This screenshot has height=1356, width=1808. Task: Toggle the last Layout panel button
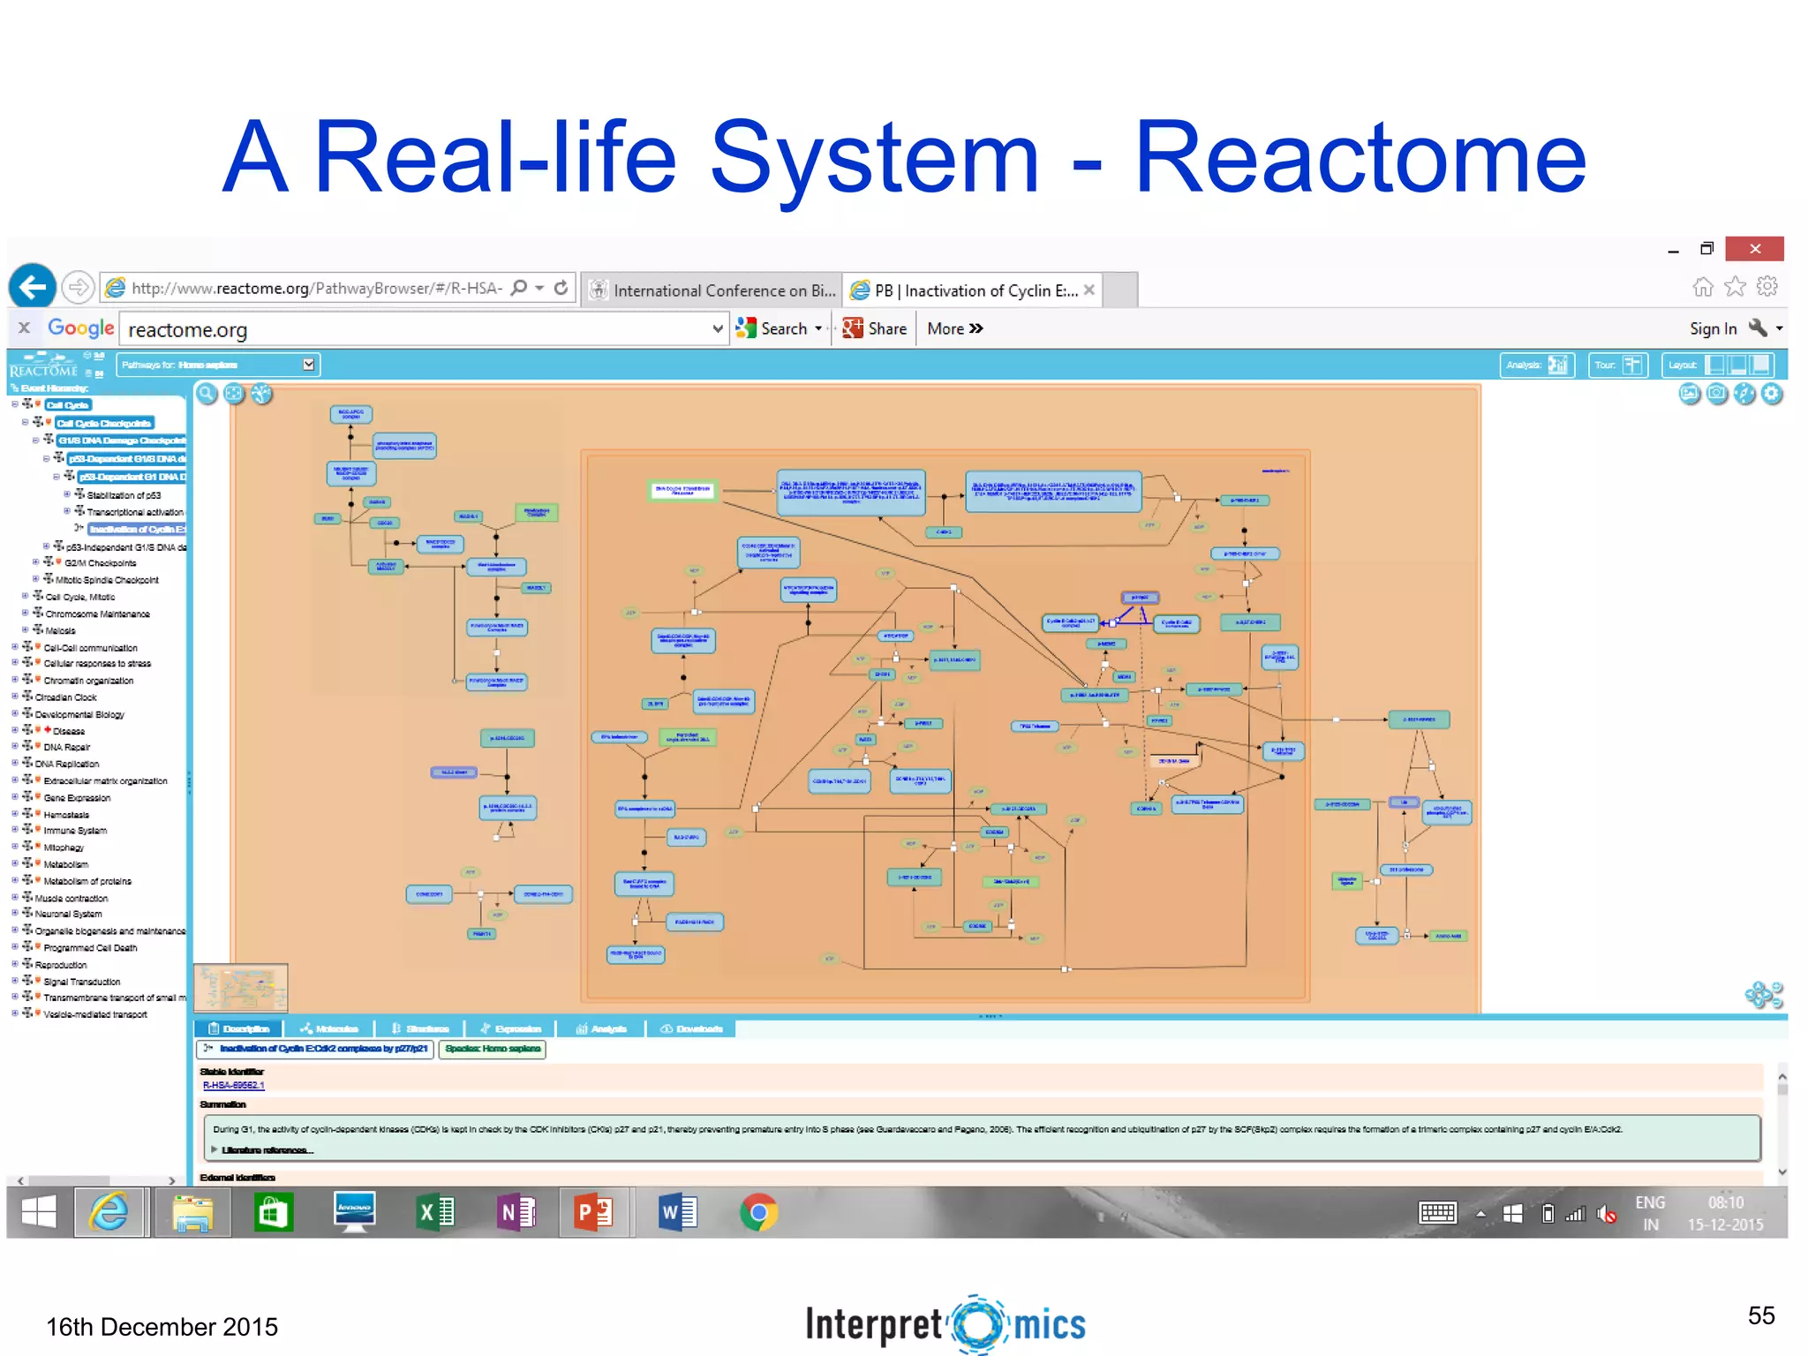[1760, 365]
